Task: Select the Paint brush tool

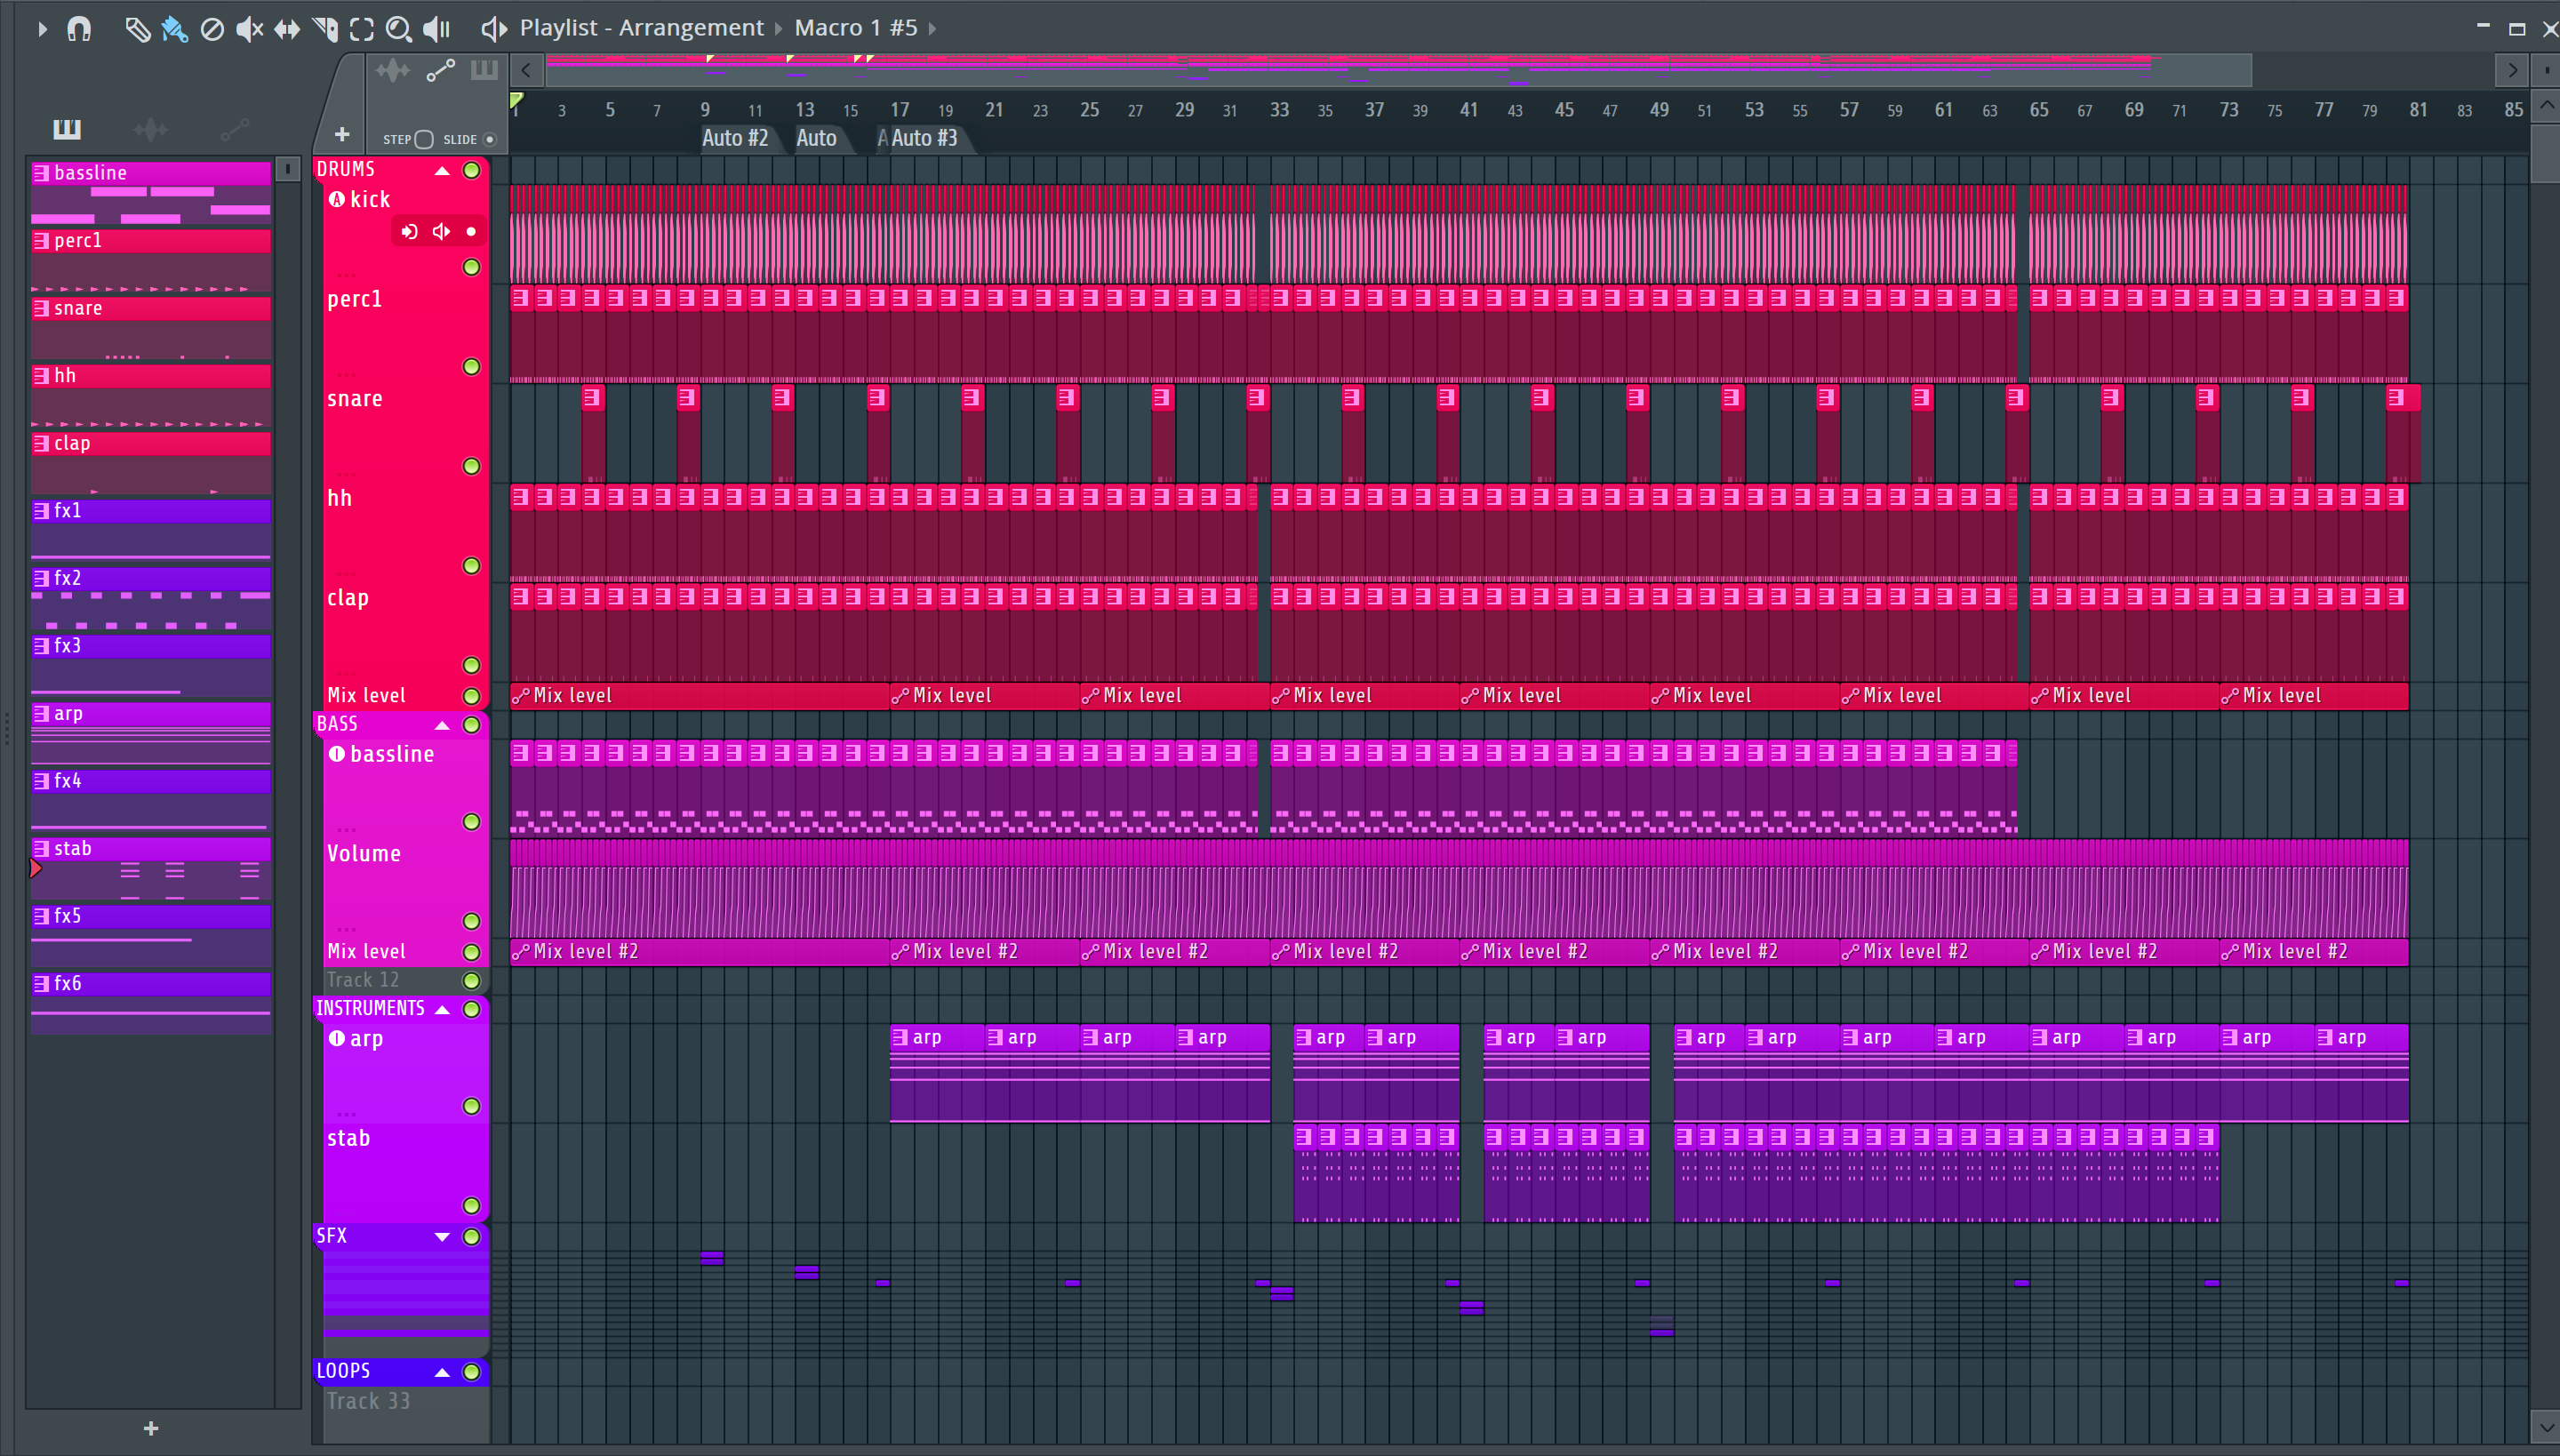Action: pos(174,29)
